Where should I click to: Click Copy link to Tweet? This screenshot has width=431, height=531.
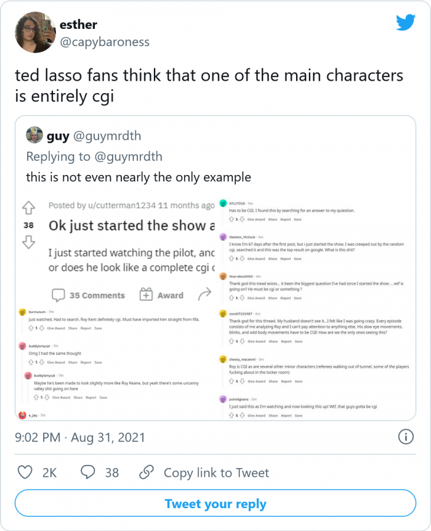click(216, 472)
